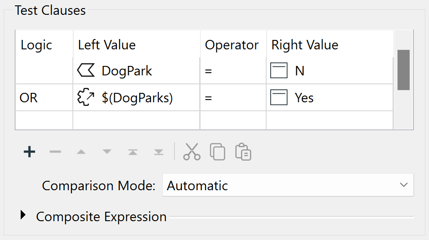Click the Right Value column header
Image resolution: width=429 pixels, height=240 pixels.
(x=330, y=44)
